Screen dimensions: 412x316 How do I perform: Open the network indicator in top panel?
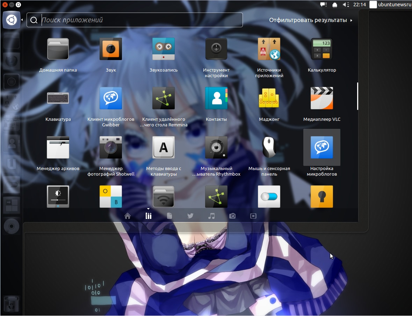coord(335,5)
